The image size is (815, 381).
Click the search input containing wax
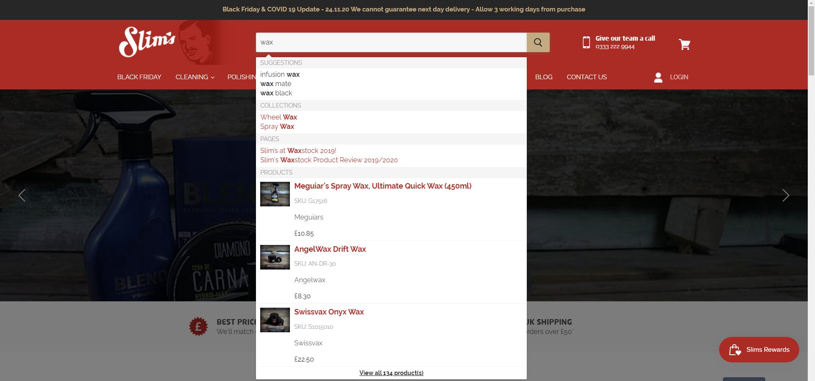tap(391, 42)
